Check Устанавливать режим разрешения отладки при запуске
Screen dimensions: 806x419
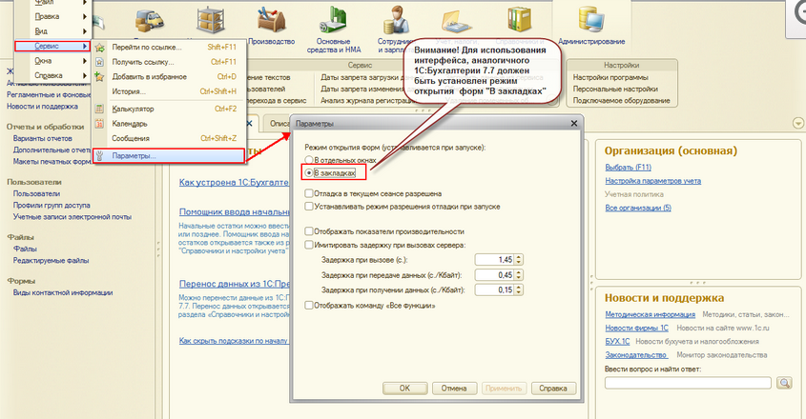(x=308, y=207)
